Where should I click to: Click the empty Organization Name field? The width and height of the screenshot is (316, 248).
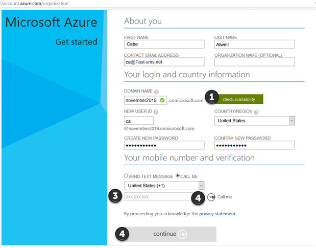[255, 62]
